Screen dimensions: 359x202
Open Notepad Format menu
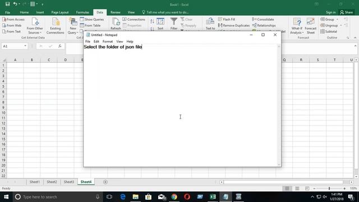pyautogui.click(x=108, y=42)
